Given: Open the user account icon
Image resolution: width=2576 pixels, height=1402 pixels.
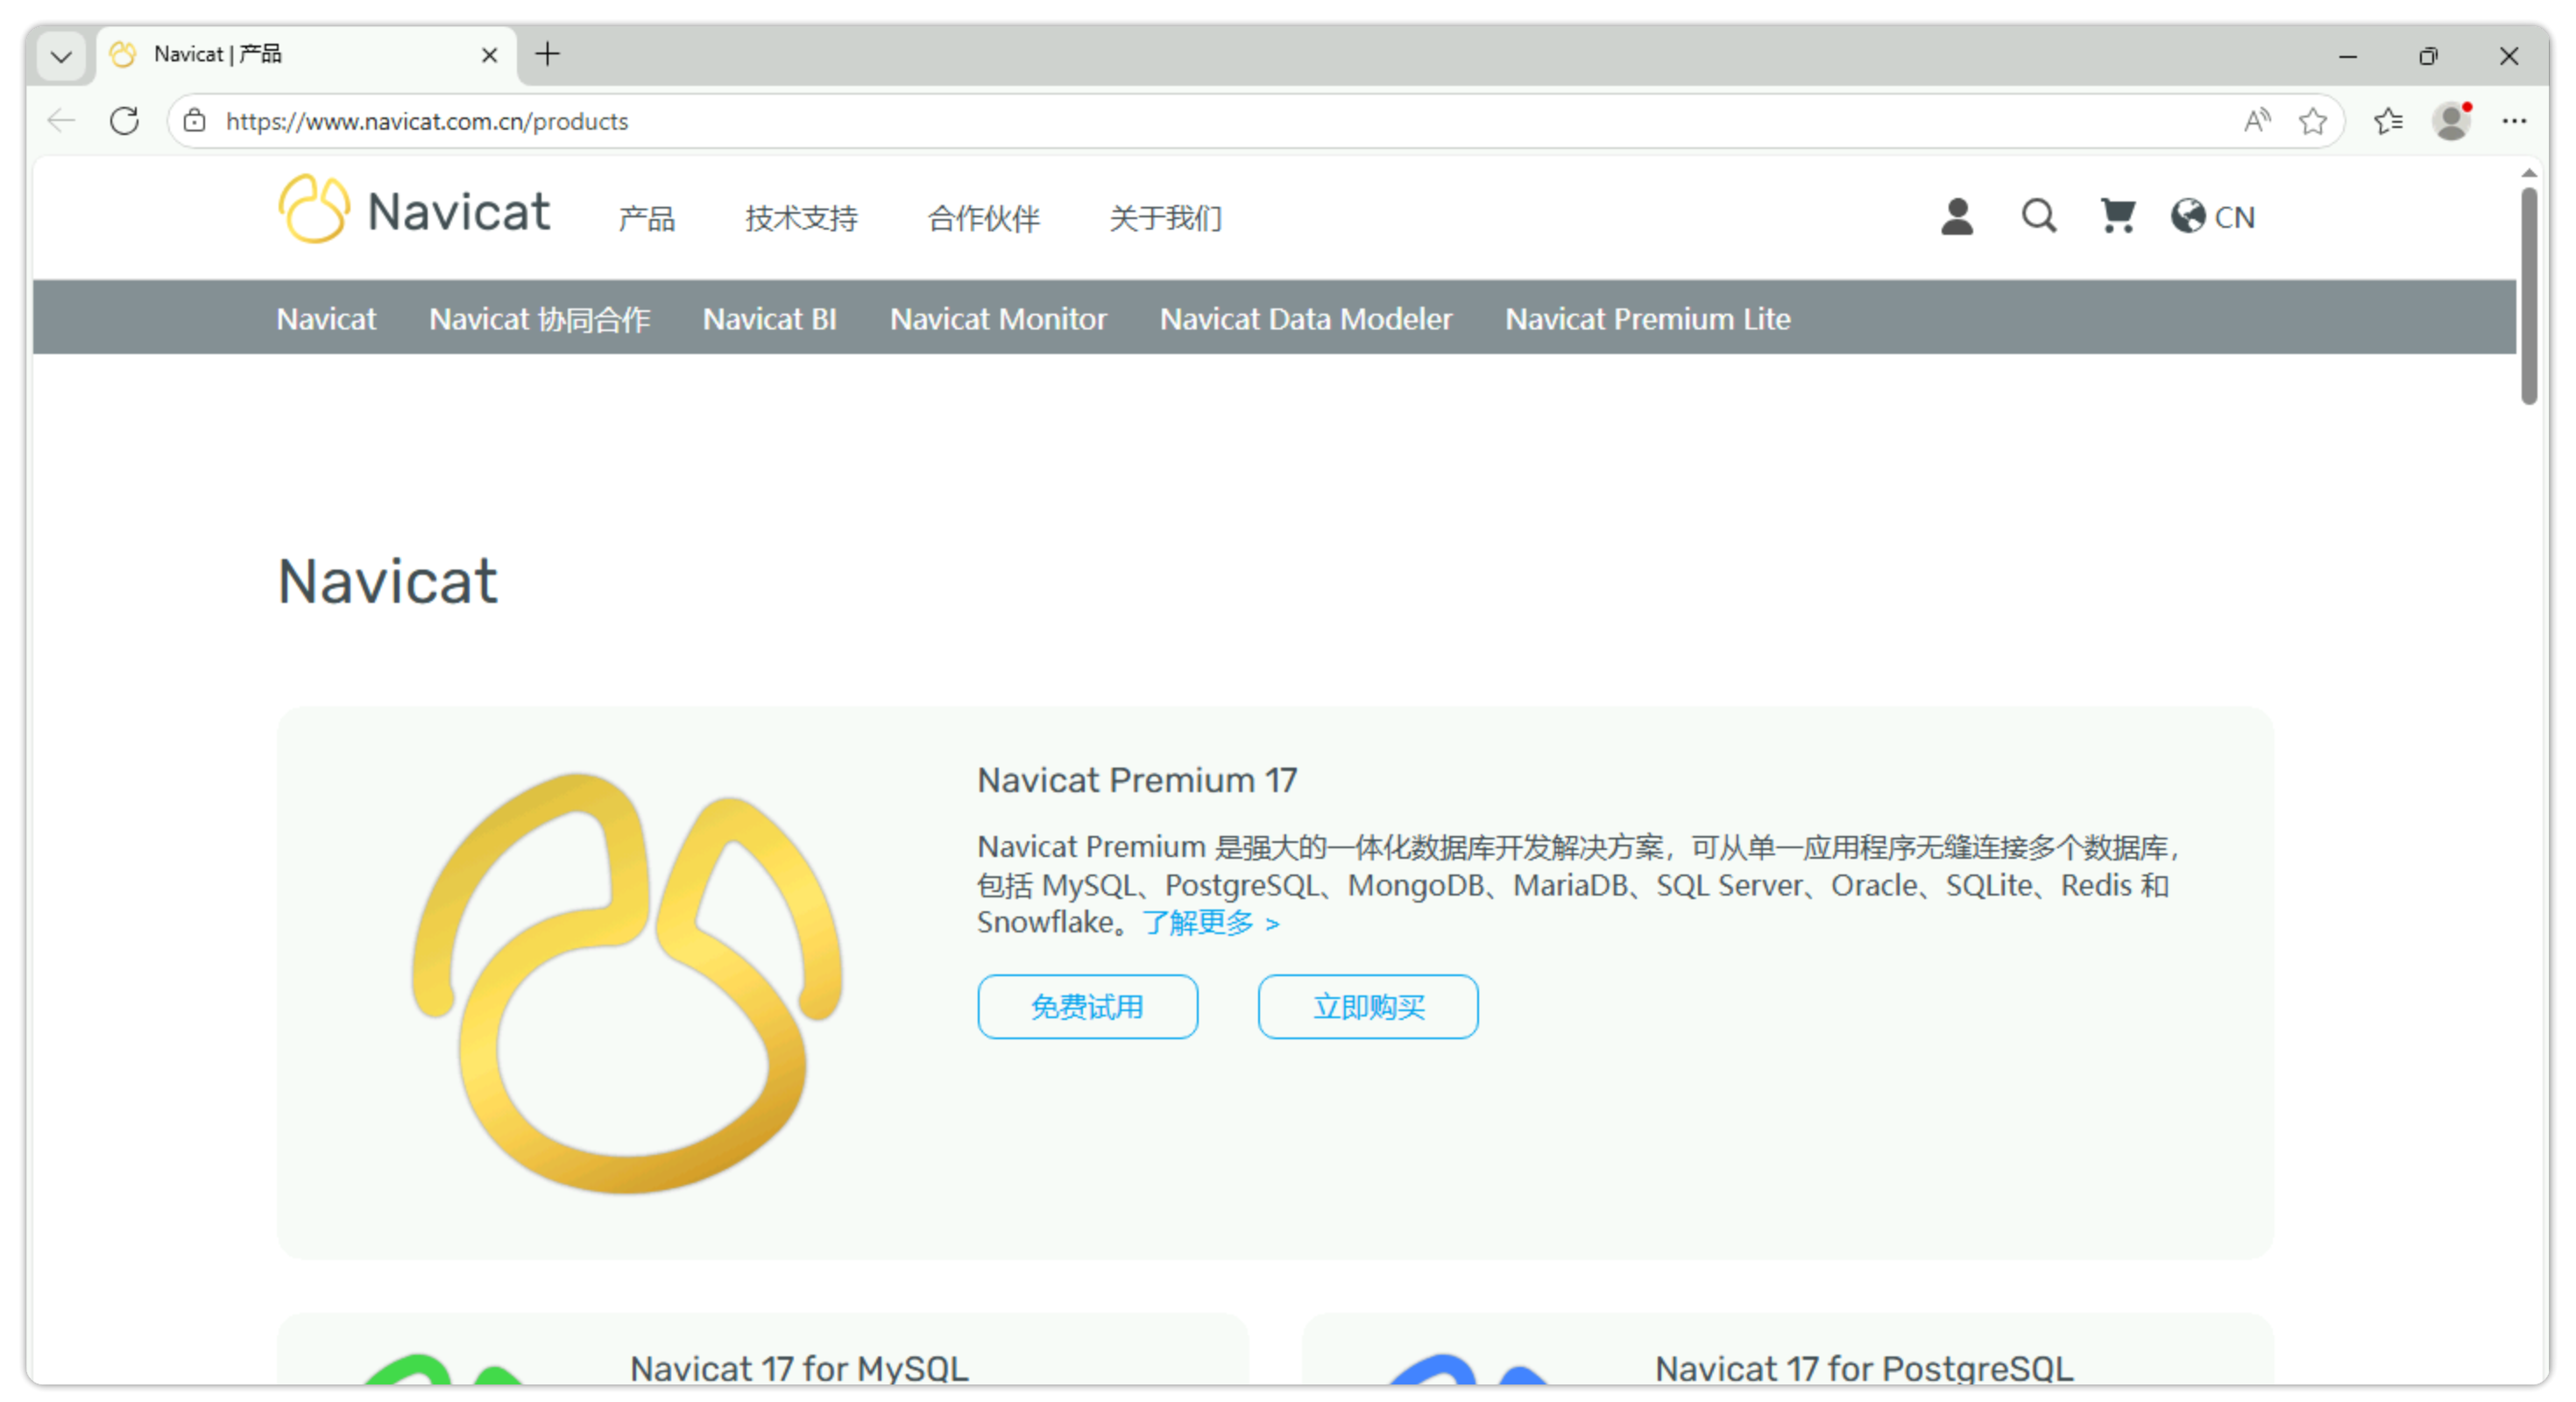Looking at the screenshot, I should tap(1956, 216).
